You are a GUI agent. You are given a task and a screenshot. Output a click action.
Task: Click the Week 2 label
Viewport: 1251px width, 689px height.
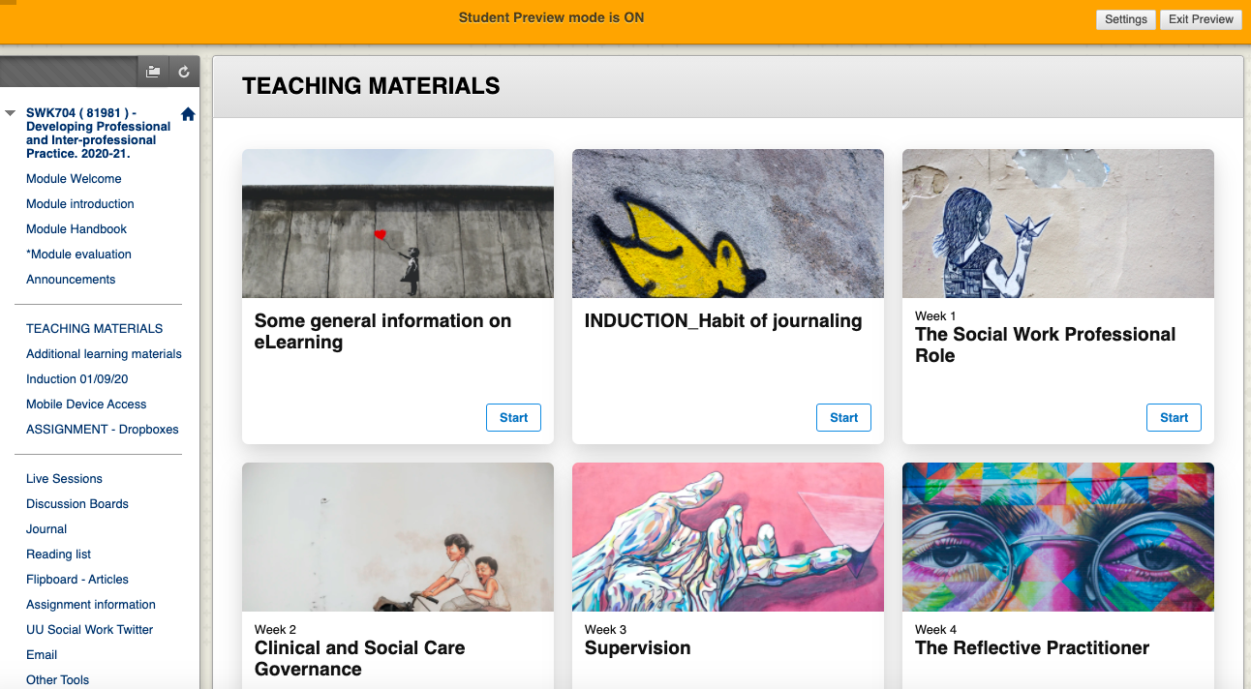pos(275,630)
